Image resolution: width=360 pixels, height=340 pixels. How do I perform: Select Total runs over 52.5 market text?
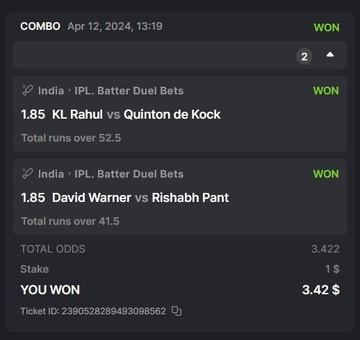(x=71, y=138)
